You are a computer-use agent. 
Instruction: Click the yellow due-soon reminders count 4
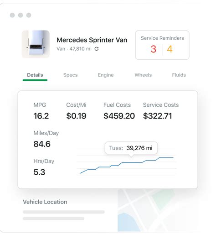[170, 49]
